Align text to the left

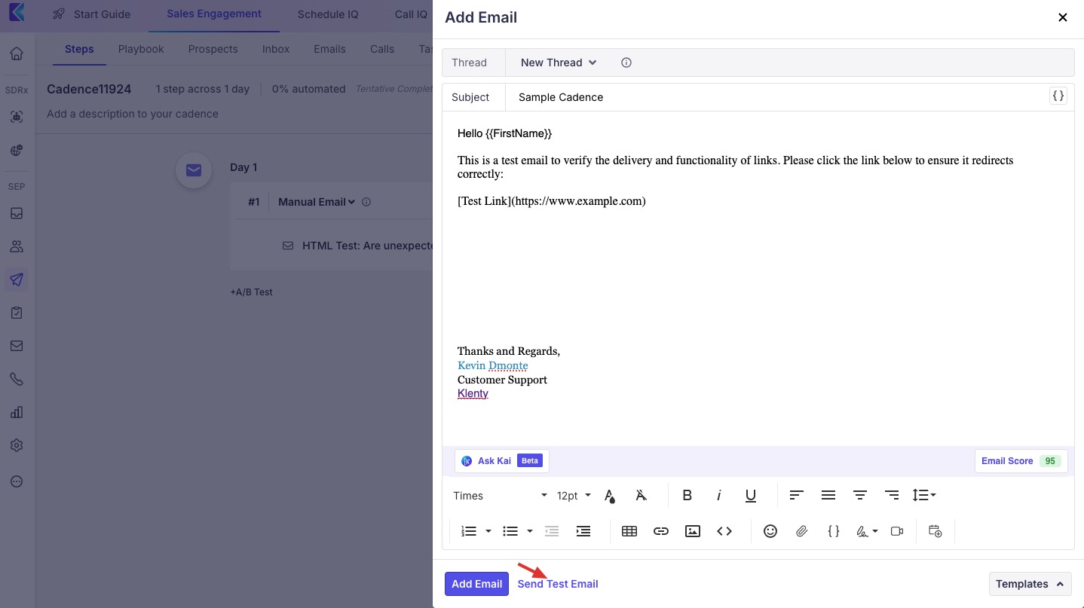pos(797,496)
